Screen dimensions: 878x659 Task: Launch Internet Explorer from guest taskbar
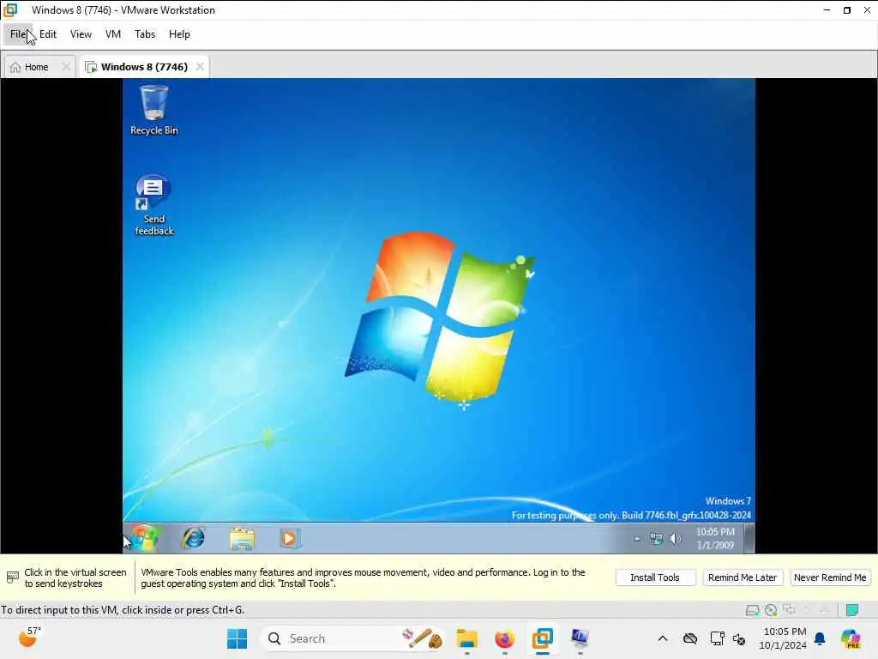193,539
